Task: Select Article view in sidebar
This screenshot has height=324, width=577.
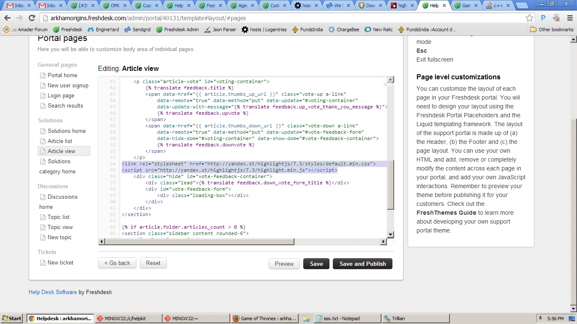Action: coord(64,151)
